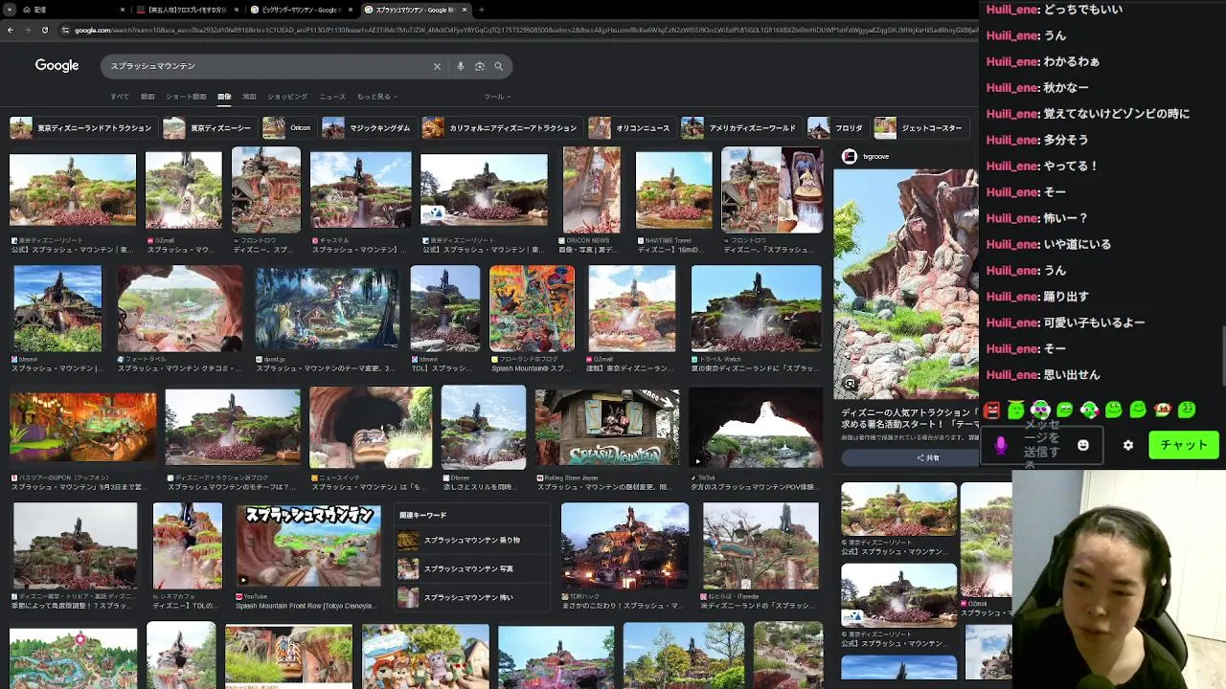Click the chat message input field
This screenshot has height=689, width=1226.
point(1042,445)
